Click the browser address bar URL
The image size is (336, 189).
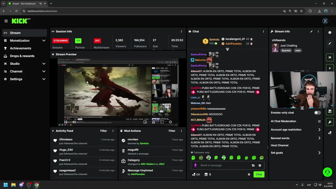point(42,11)
